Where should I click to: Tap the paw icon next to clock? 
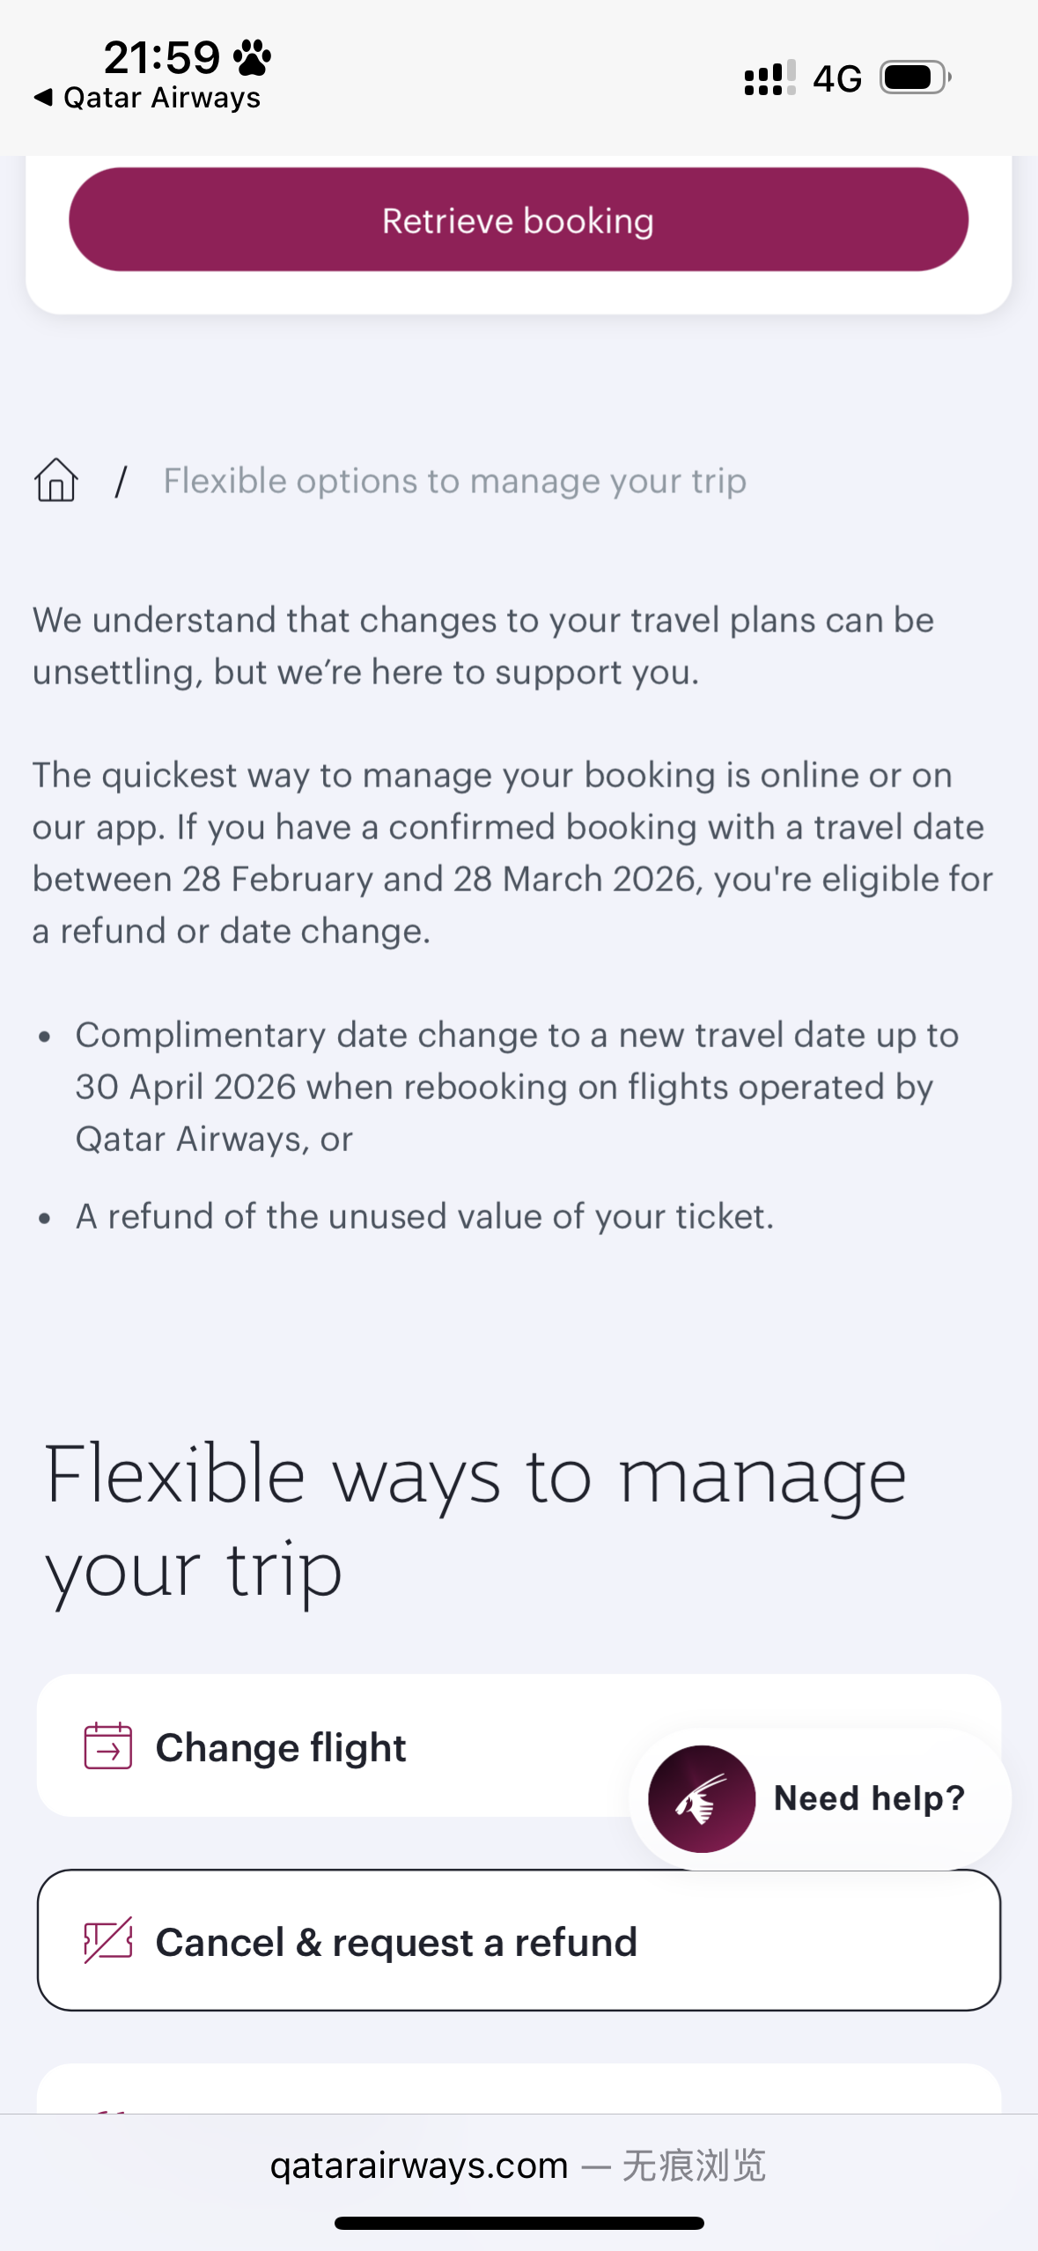(253, 57)
